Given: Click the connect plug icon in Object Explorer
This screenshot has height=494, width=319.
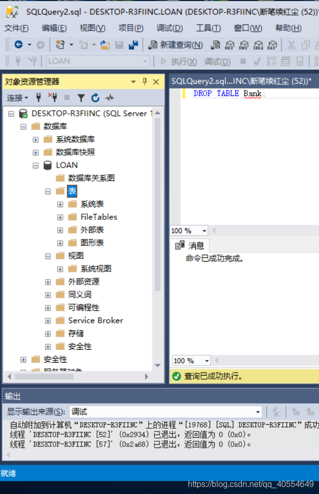Looking at the screenshot, I should point(39,98).
